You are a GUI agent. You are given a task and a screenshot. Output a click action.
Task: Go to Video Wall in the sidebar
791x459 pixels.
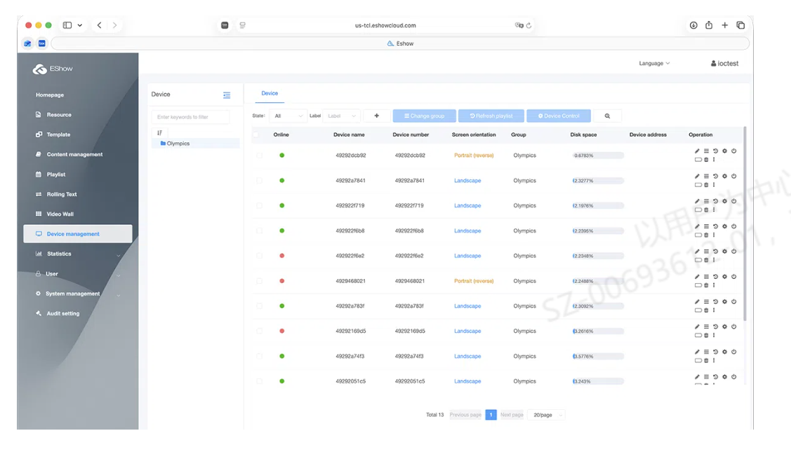click(x=78, y=214)
